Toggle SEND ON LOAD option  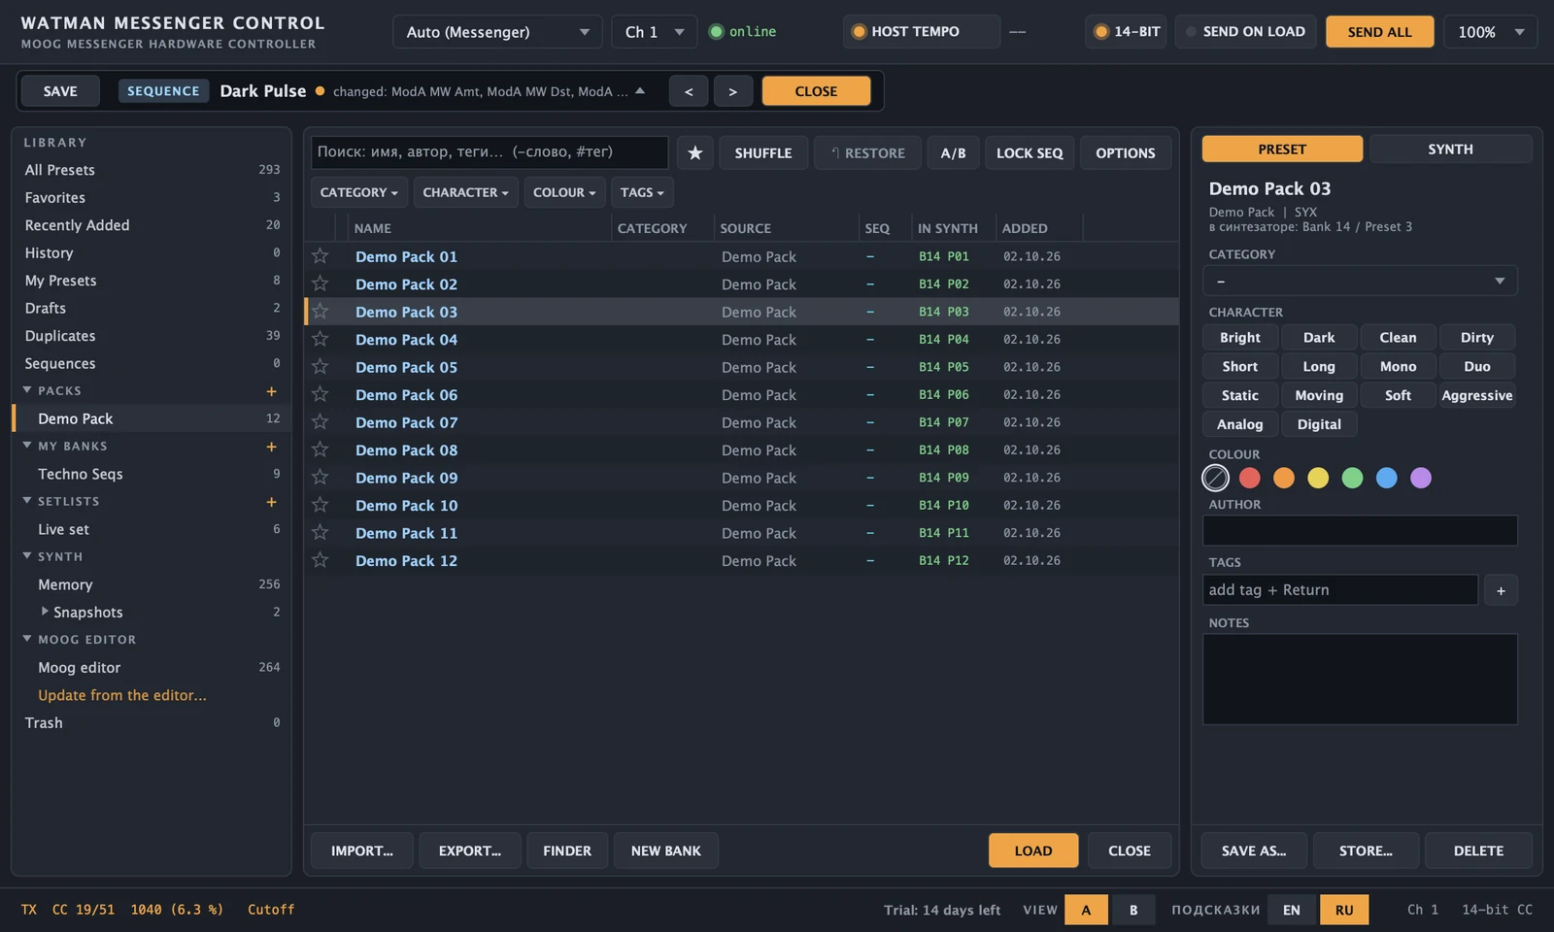(1245, 31)
